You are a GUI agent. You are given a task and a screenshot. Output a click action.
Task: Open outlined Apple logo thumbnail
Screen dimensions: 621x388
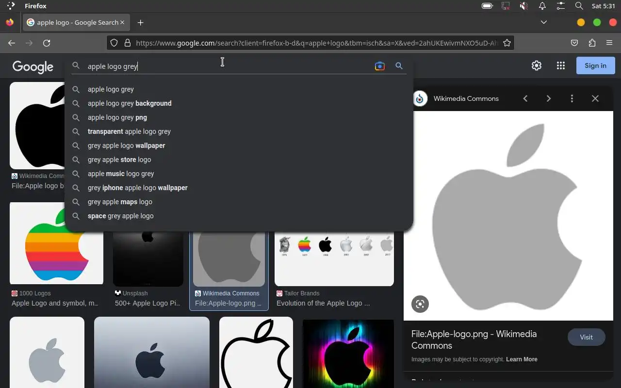256,353
